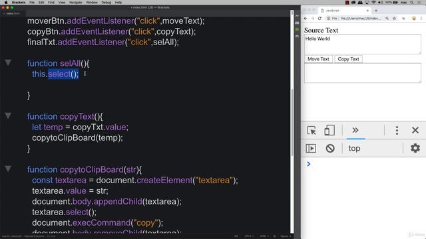Image resolution: width=426 pixels, height=239 pixels.
Task: Select the index.html working file tab
Action: [x=13, y=13]
